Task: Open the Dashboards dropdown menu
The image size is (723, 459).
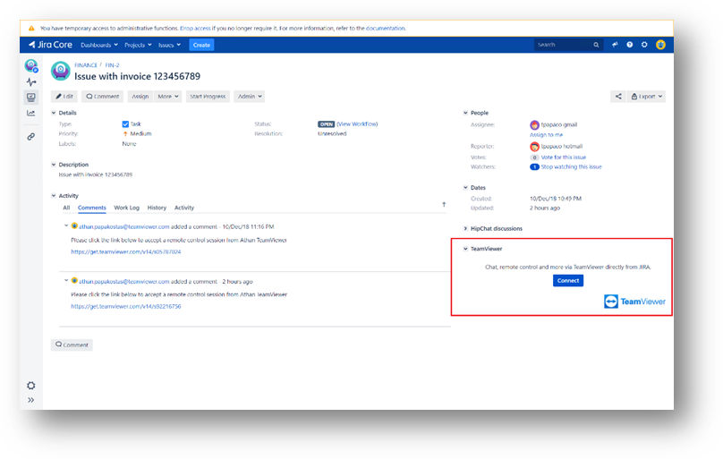Action: 99,45
